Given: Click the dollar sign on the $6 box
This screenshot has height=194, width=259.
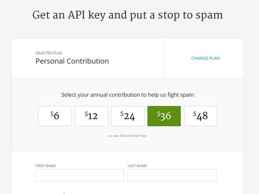Looking at the screenshot, I should coord(52,114).
